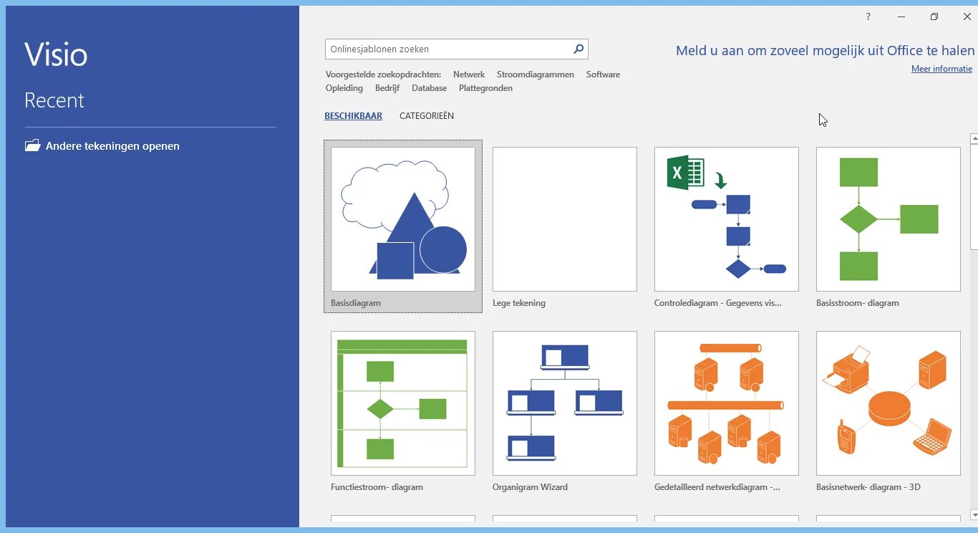Viewport: 978px width, 533px height.
Task: Choose the Basisnetwerk-diagram 3D thumbnail
Action: click(889, 403)
